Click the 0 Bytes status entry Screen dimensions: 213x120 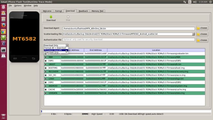pos(68,114)
